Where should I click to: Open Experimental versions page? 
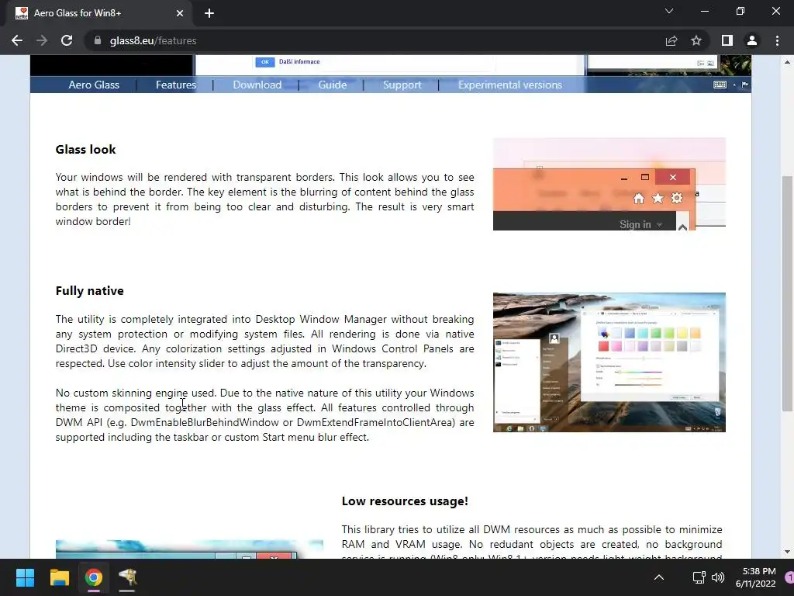point(510,85)
